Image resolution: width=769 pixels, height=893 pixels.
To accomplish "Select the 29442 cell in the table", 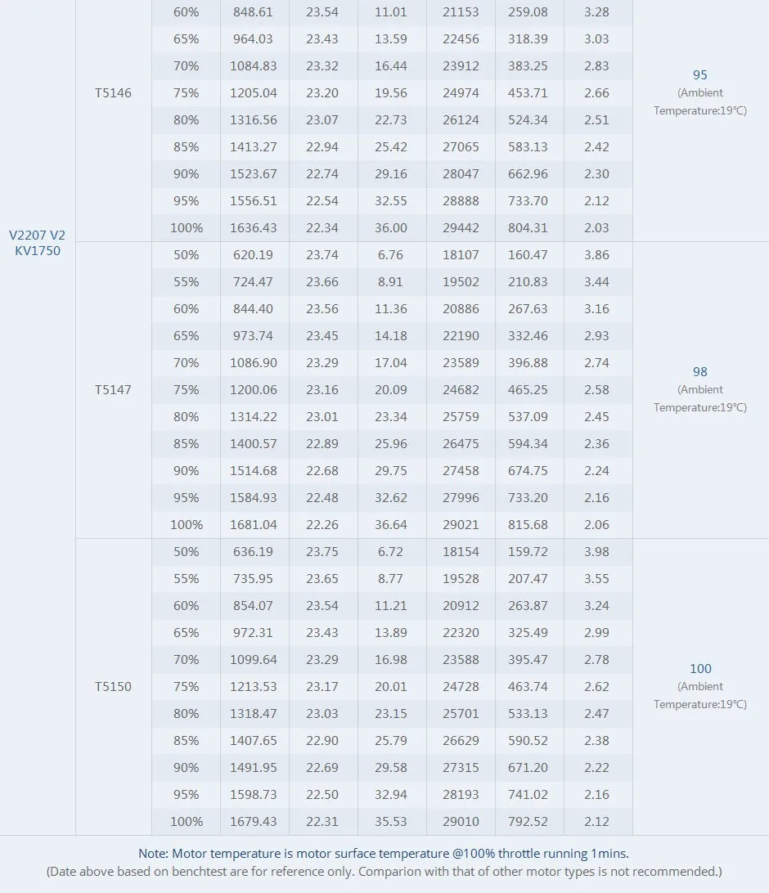I will point(461,228).
